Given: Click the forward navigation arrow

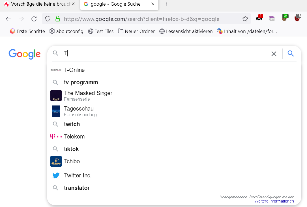Looking at the screenshot, I should (x=21, y=19).
